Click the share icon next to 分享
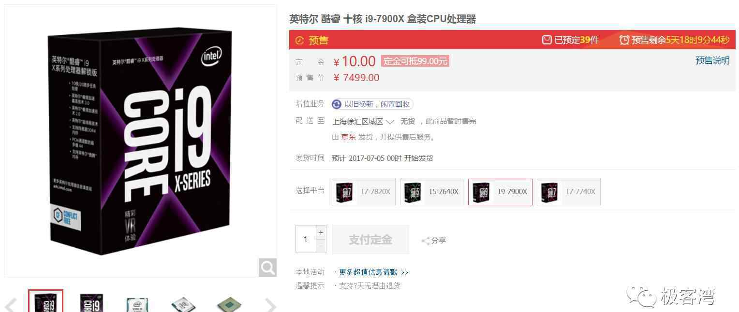Screen dimensions: 739x312 click(425, 241)
